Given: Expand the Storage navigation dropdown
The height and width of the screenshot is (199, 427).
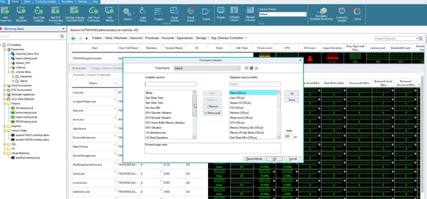Looking at the screenshot, I should pos(208,38).
